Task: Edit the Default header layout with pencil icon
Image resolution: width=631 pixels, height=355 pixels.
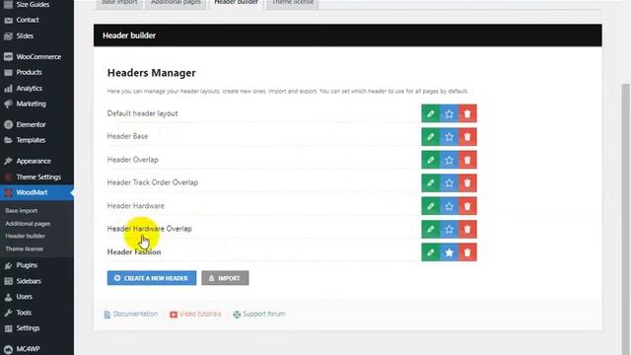Action: pos(431,113)
